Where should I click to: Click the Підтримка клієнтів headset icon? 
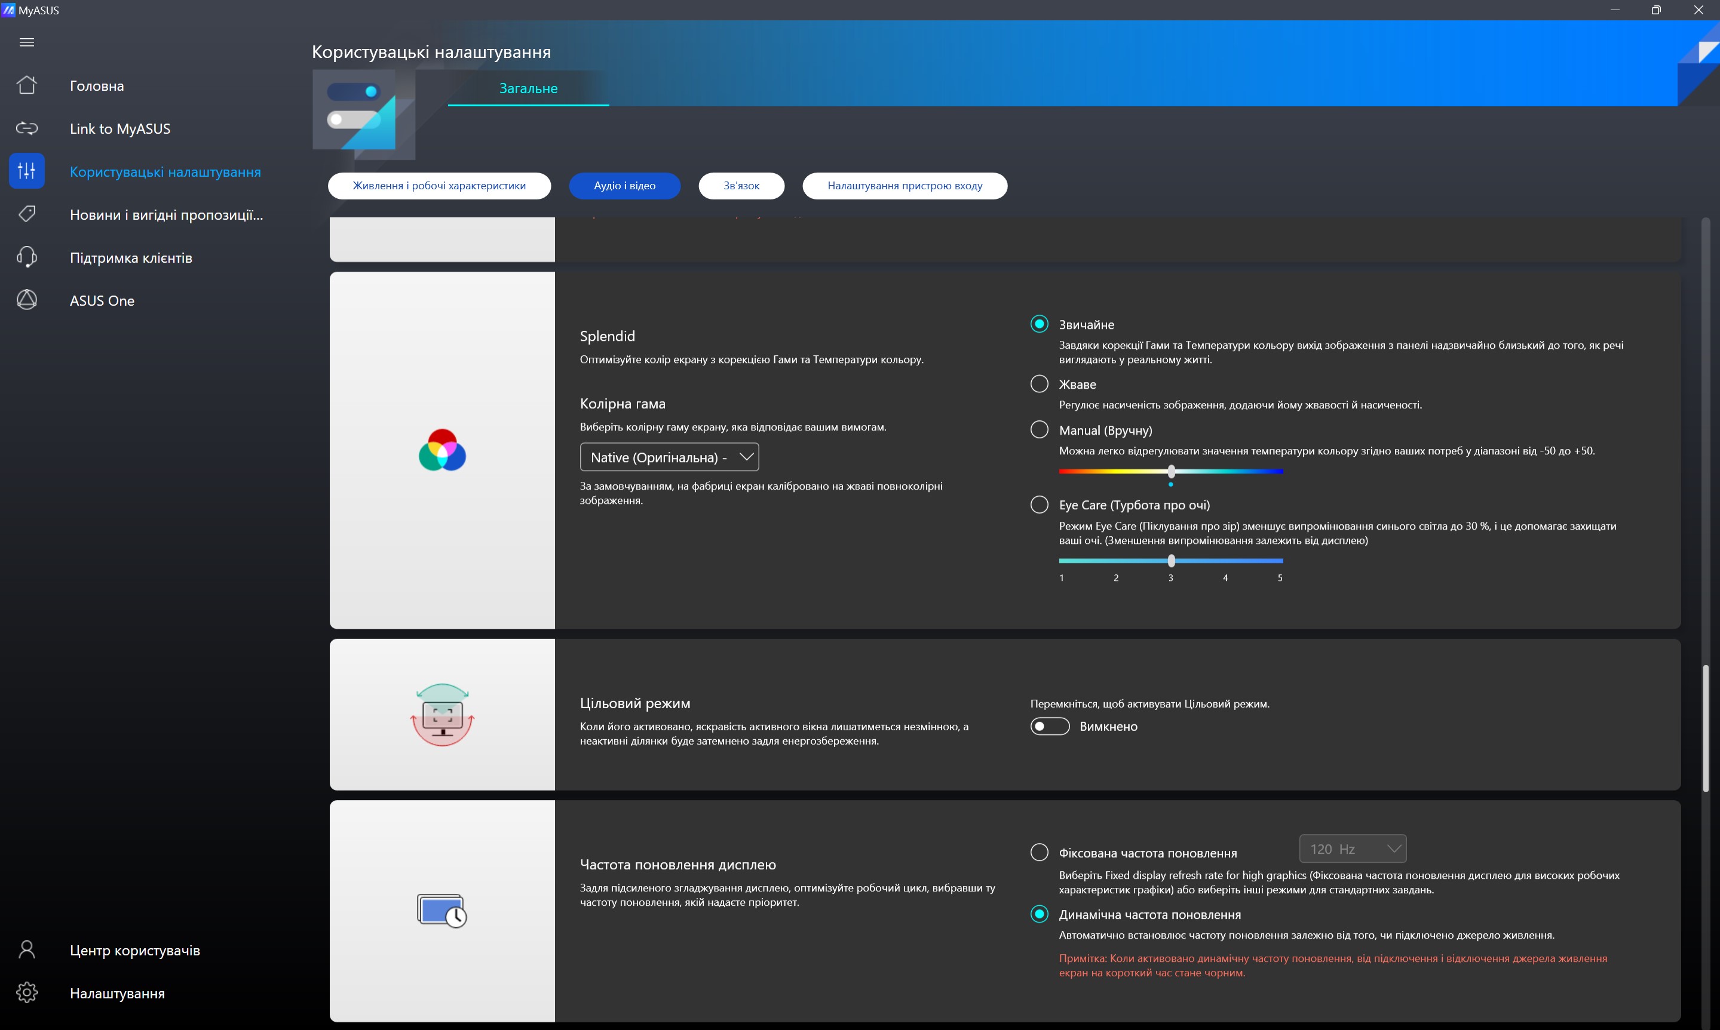[x=26, y=257]
